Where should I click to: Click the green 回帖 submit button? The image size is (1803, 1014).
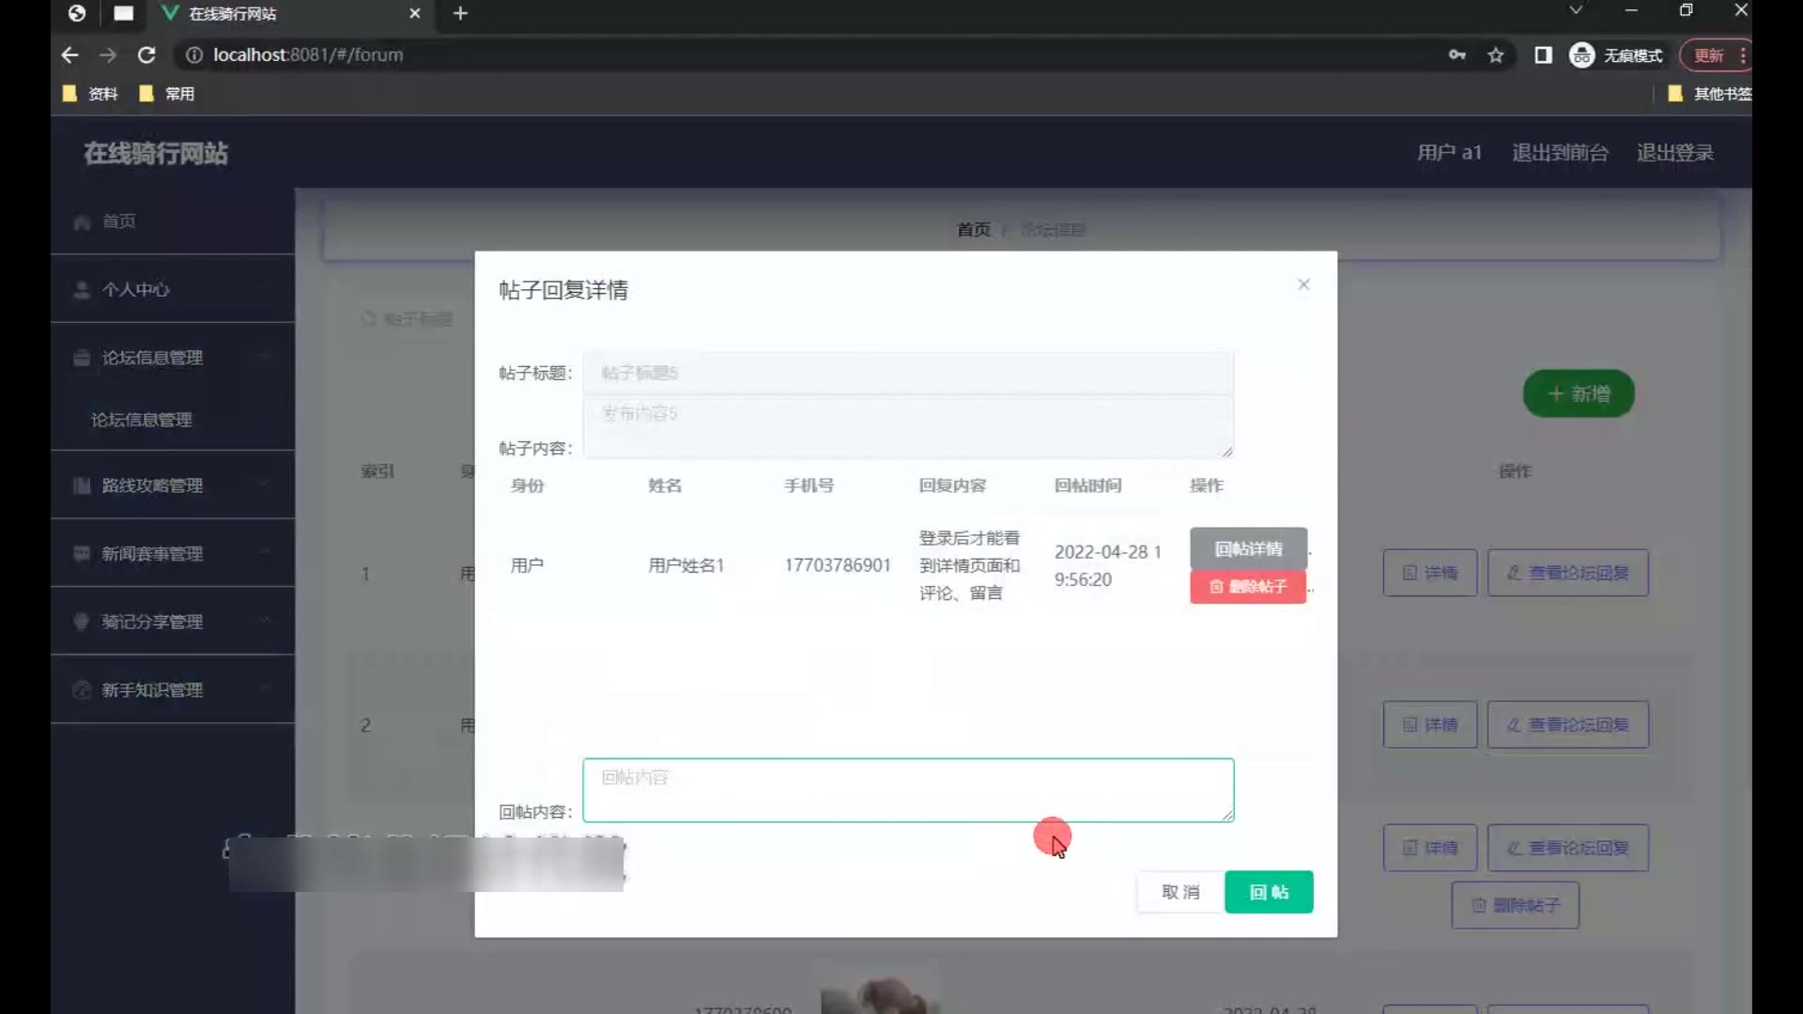pos(1268,892)
